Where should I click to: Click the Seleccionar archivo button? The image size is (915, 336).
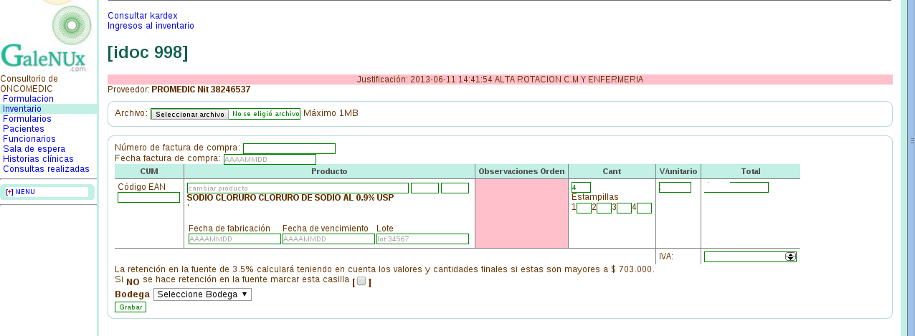pos(190,114)
